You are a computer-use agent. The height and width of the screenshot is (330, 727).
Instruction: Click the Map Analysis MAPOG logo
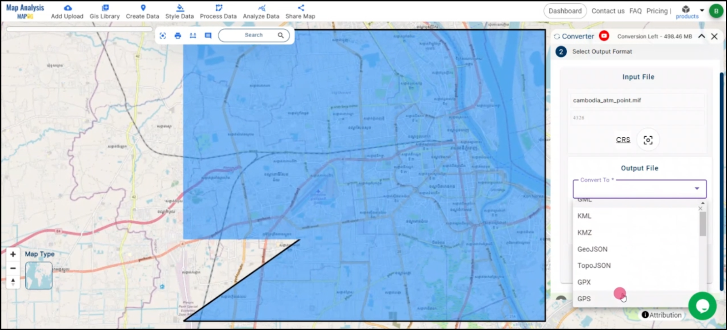click(25, 11)
